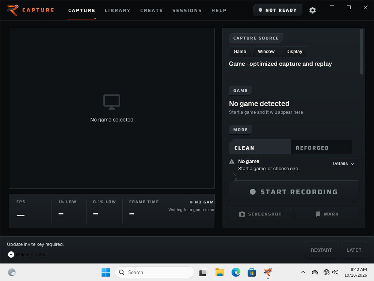This screenshot has height=281, width=374.
Task: Click the Mark button
Action: coord(327,214)
